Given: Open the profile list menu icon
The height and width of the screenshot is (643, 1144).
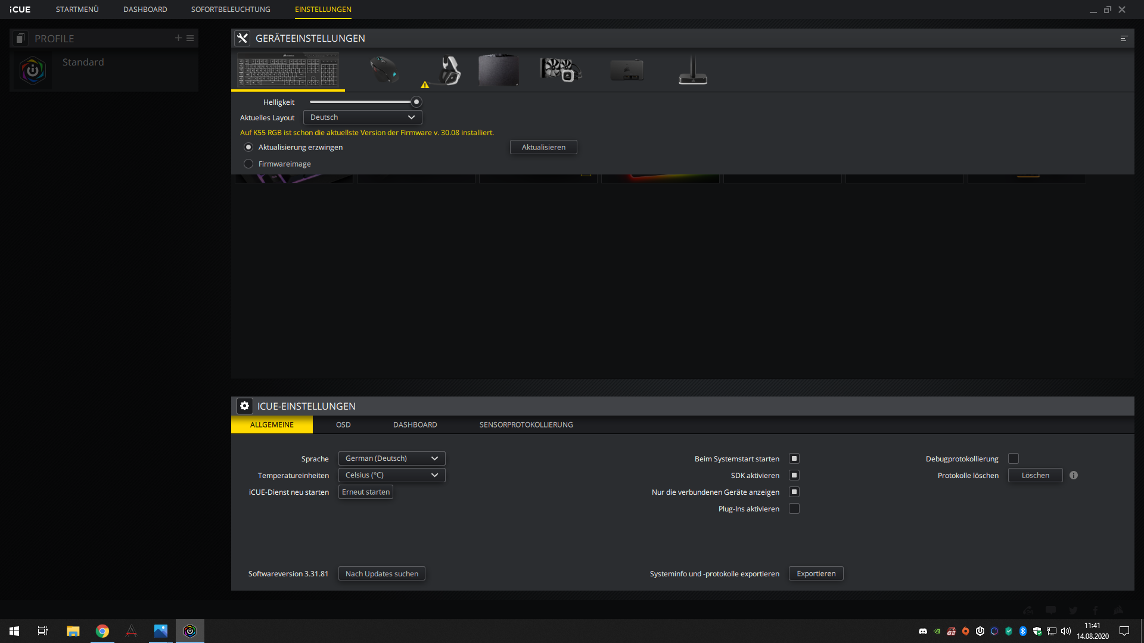Looking at the screenshot, I should click(190, 38).
